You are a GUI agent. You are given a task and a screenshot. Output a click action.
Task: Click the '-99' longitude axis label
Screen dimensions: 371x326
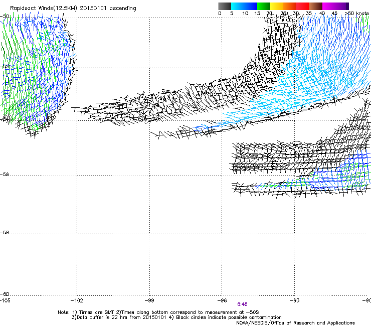[149, 300]
